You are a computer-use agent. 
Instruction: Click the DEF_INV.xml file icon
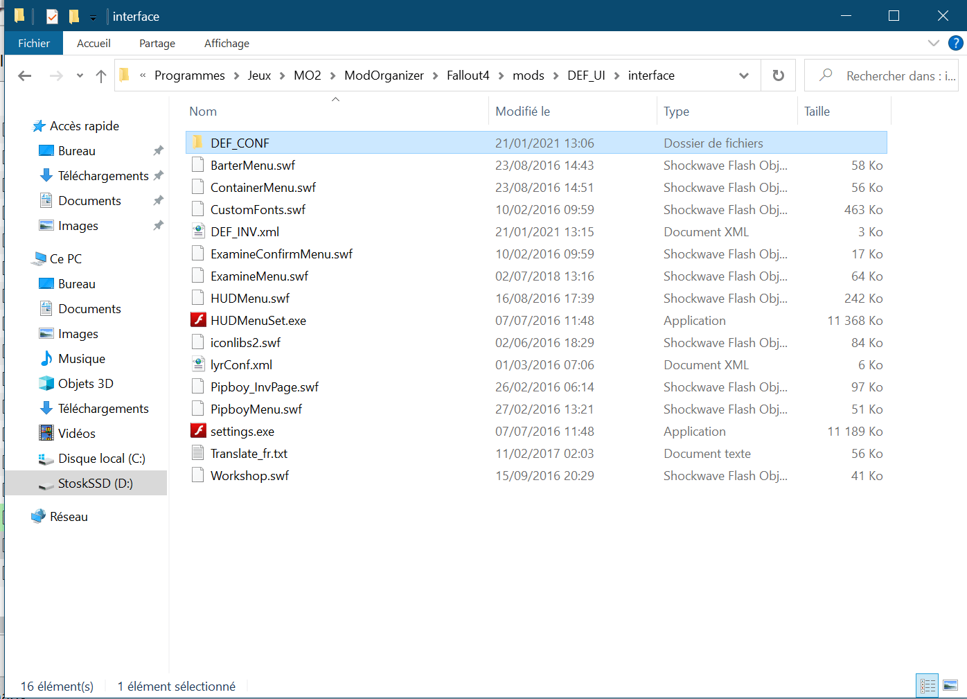(198, 231)
